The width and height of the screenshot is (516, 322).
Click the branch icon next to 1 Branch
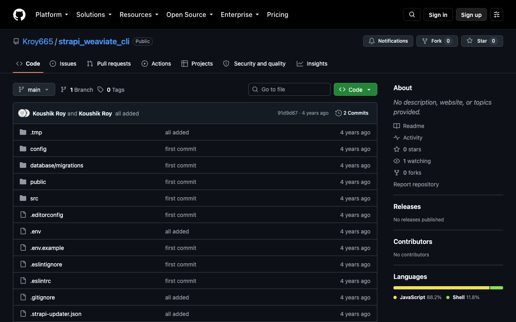[x=64, y=90]
